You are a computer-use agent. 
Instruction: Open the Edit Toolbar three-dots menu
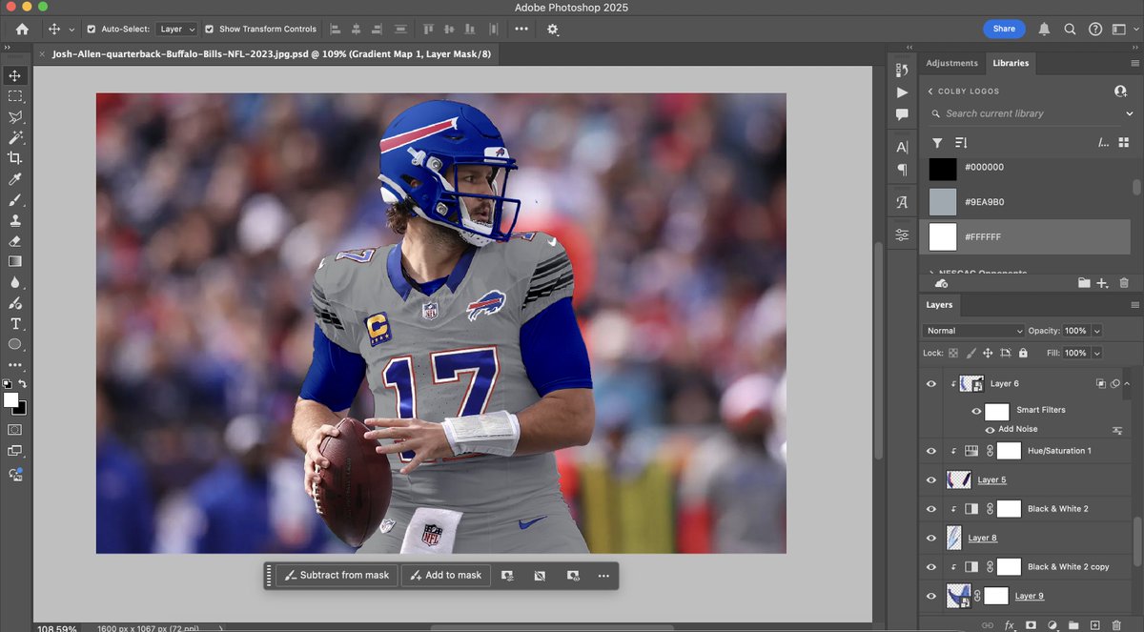tap(14, 365)
